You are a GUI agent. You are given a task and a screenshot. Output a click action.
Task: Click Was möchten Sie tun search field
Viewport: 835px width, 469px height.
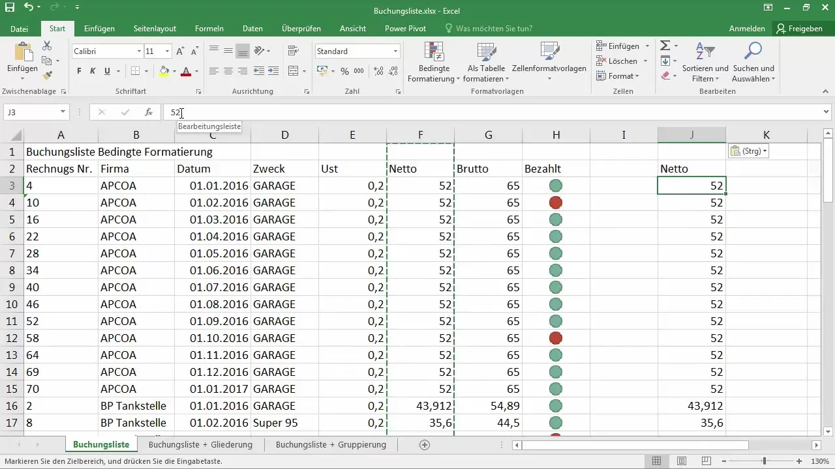[x=488, y=29]
